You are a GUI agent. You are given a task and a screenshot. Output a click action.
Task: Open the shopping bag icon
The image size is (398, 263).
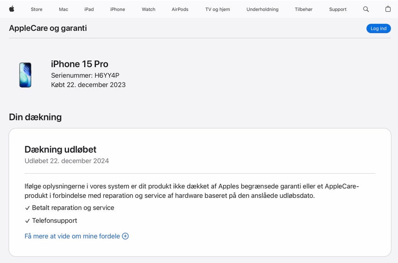388,9
